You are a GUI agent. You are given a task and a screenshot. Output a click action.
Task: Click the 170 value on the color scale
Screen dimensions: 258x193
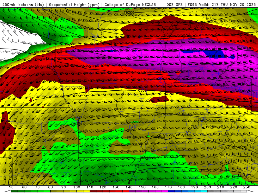(x=168, y=187)
